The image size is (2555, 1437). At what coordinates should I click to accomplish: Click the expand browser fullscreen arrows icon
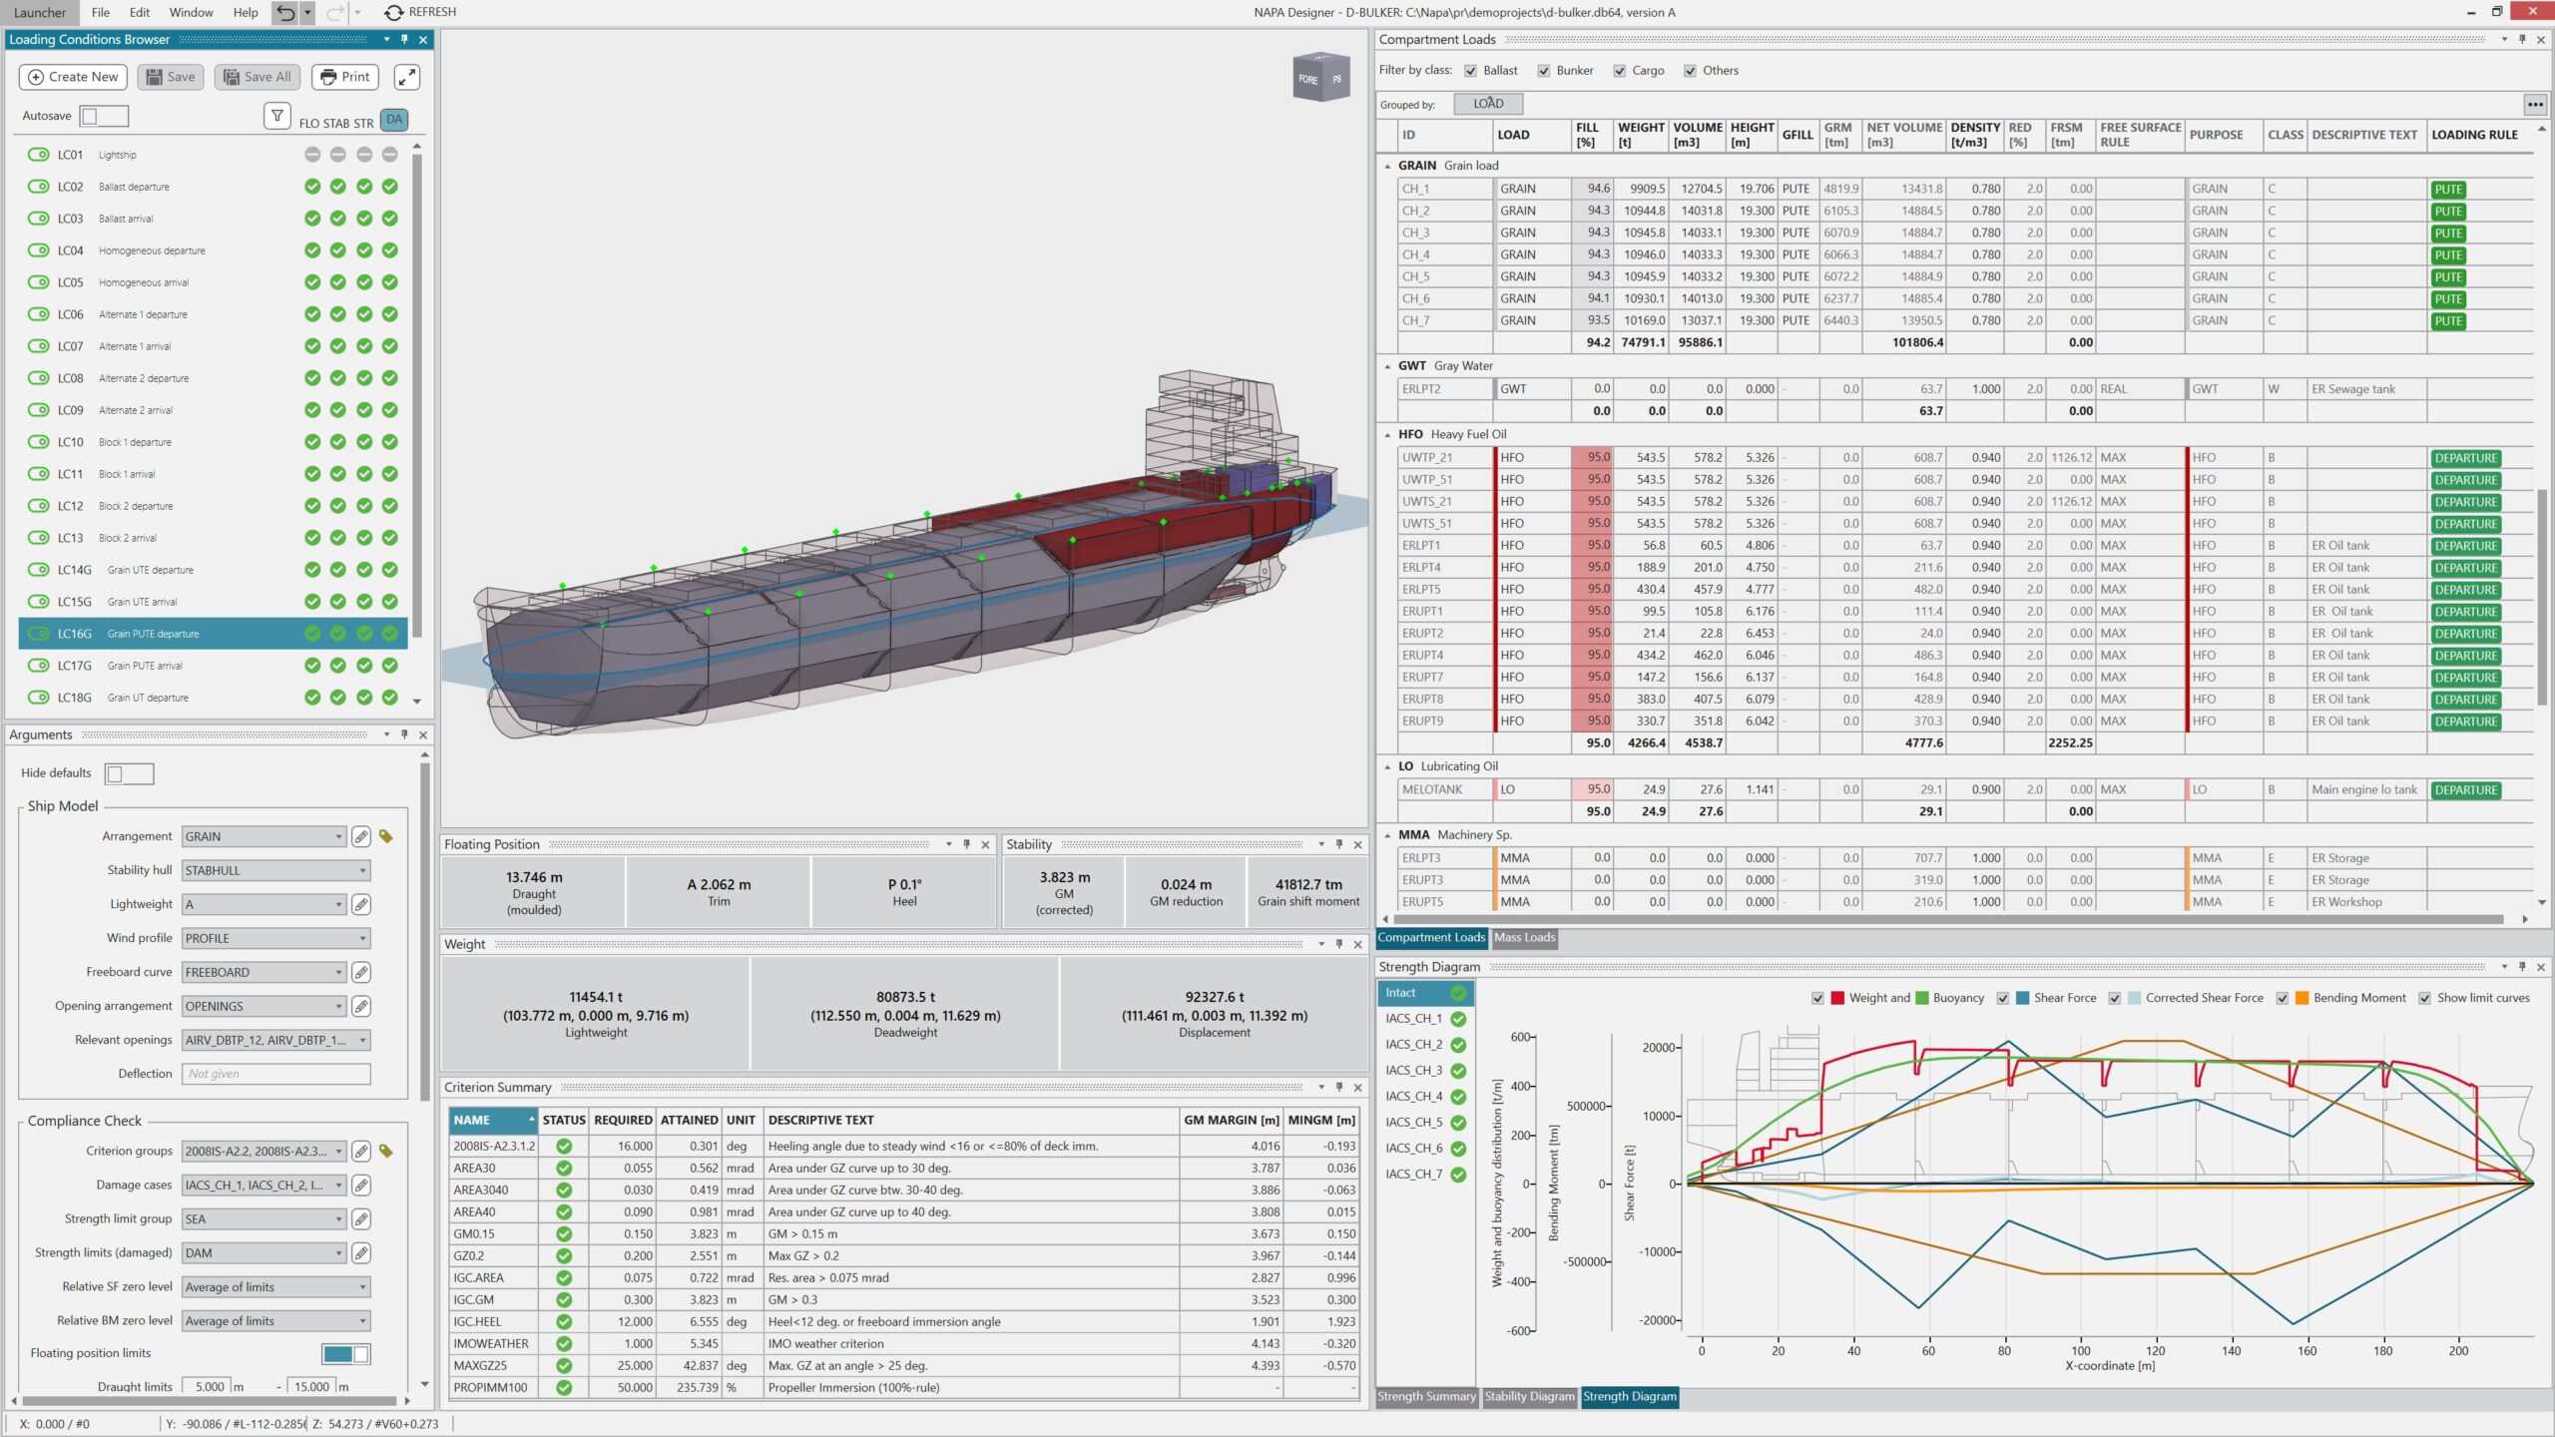coord(406,77)
